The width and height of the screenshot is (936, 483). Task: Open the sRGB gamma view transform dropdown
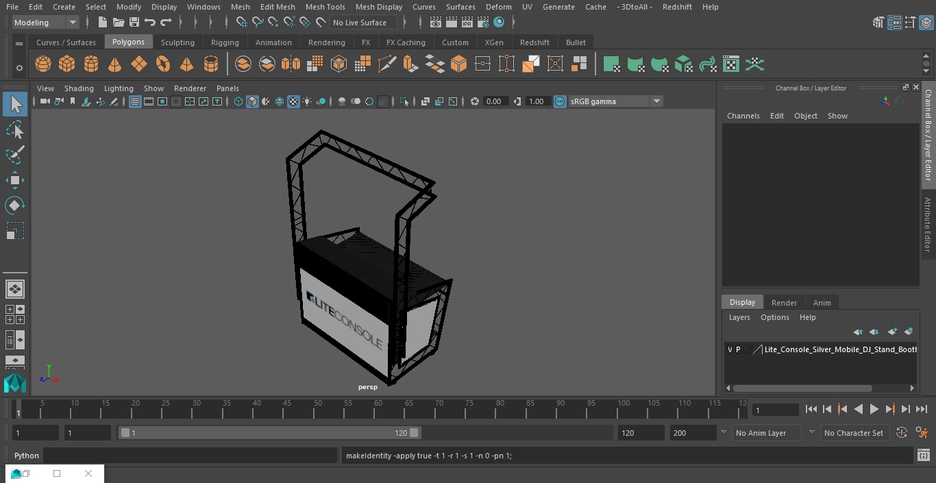click(x=615, y=101)
